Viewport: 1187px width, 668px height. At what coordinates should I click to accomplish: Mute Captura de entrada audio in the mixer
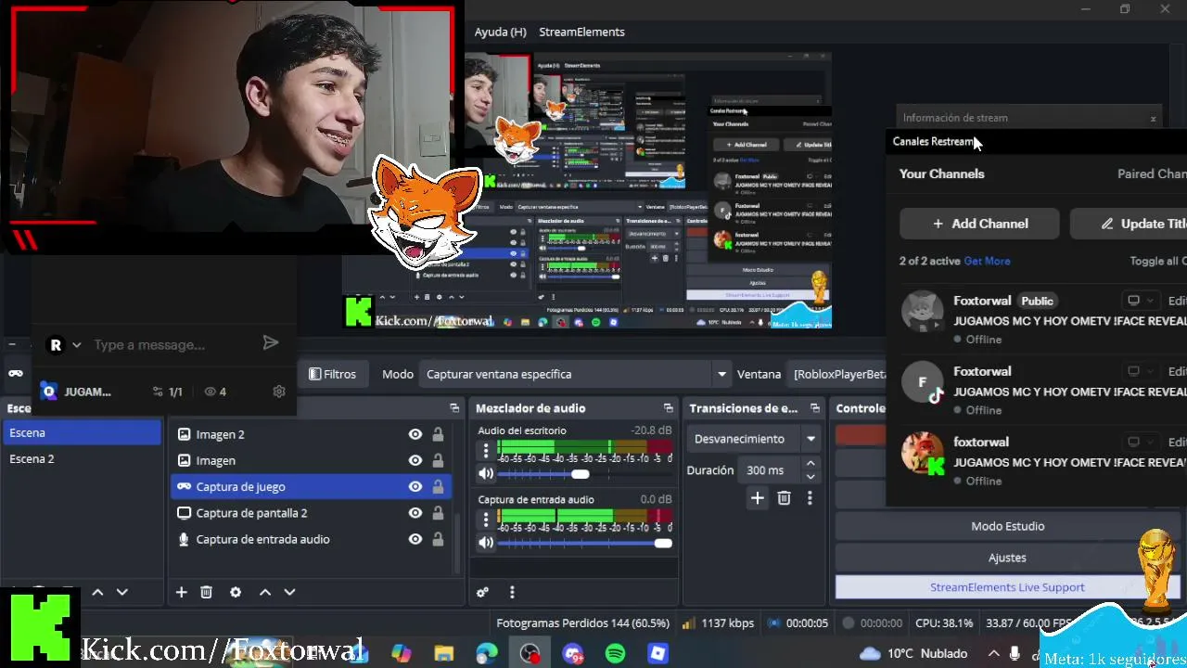(486, 543)
